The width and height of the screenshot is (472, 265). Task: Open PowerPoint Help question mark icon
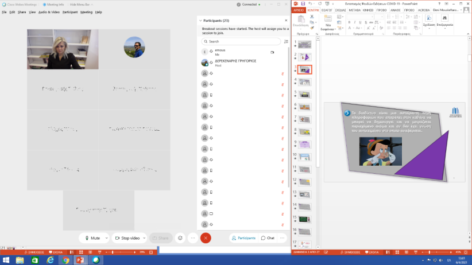[x=439, y=4]
